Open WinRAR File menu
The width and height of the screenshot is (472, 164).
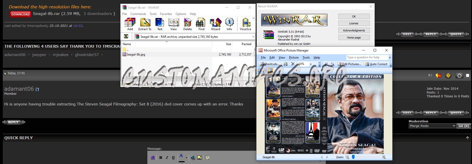pyautogui.click(x=125, y=14)
